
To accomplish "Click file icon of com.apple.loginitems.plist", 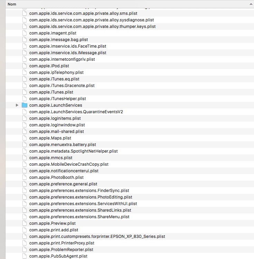I will 25,118.
